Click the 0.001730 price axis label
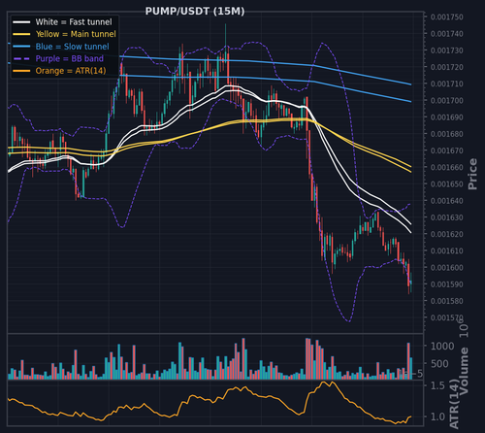The width and height of the screenshot is (485, 433). pos(447,50)
